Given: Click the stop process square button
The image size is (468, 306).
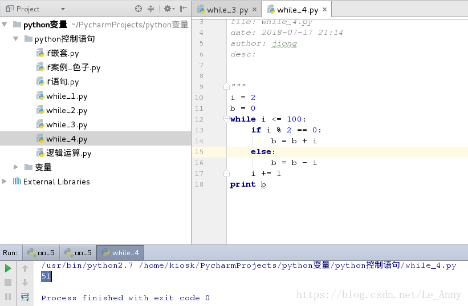Looking at the screenshot, I should coord(8,283).
